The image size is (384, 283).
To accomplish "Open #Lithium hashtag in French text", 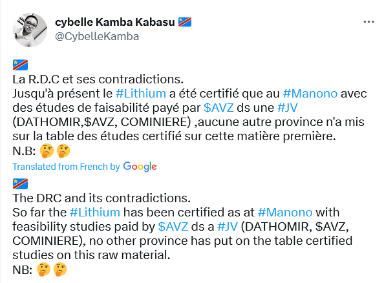I will click(140, 94).
